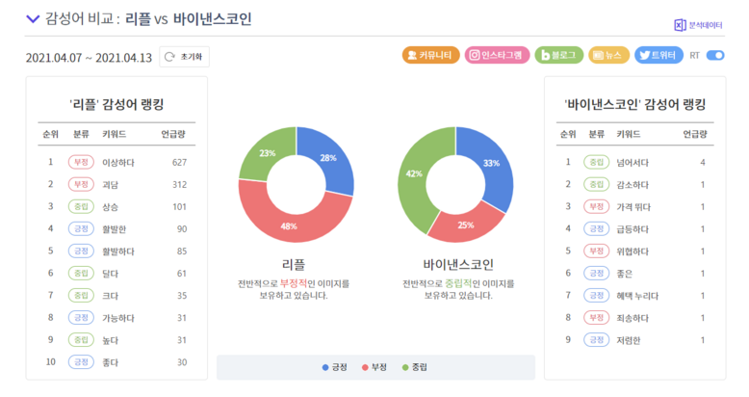Click the 긍정 badge next to 혜택 누리다
Screen dimensions: 749x397
click(596, 296)
